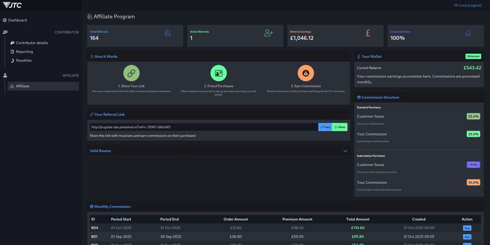Click the Conversion Rate chart icon
The image size is (490, 245).
coord(468,34)
